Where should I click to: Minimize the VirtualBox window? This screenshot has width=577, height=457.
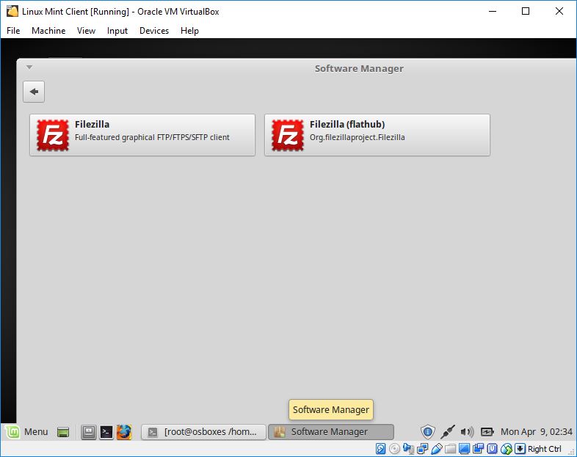(x=493, y=12)
